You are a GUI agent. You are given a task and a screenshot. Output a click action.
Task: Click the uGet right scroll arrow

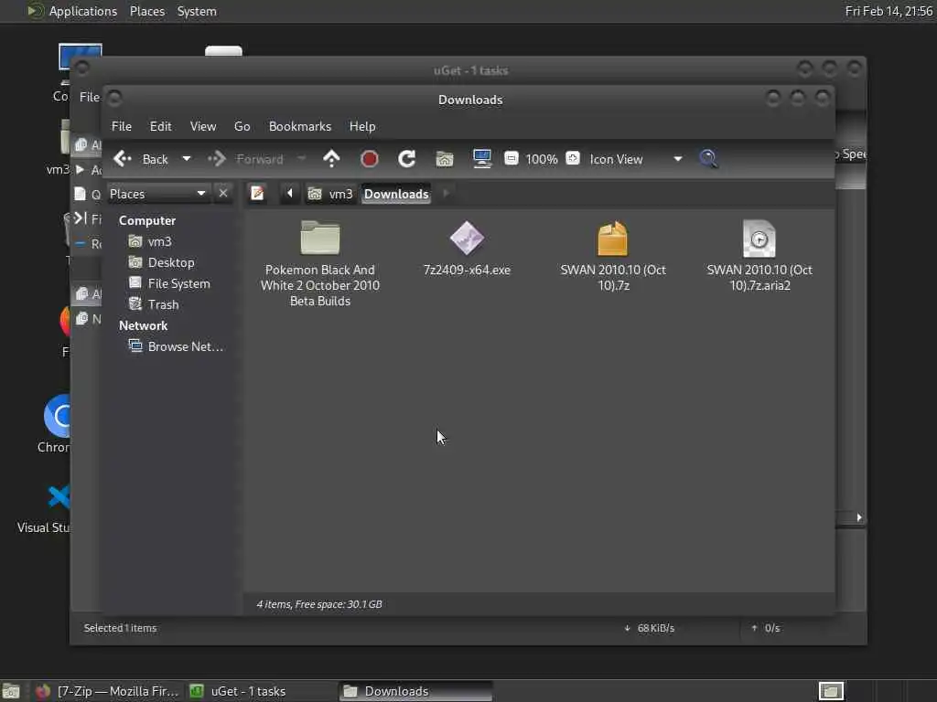(x=858, y=517)
